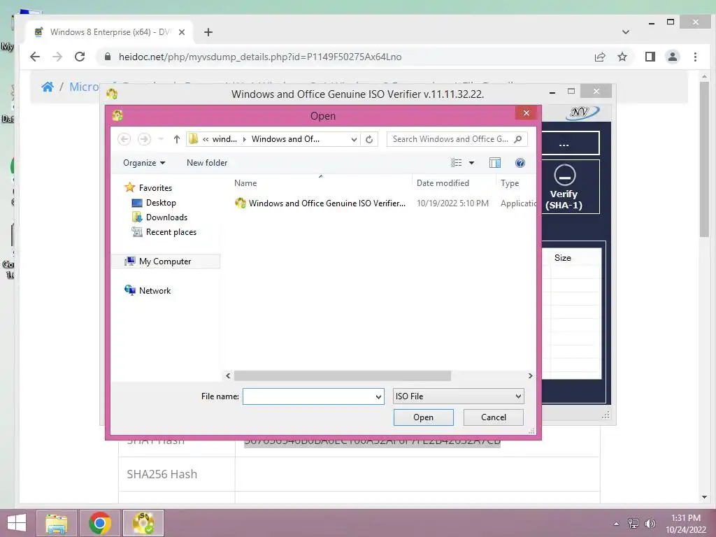Click the Forward arrow in Open dialog
This screenshot has width=716, height=537.
pyautogui.click(x=144, y=139)
